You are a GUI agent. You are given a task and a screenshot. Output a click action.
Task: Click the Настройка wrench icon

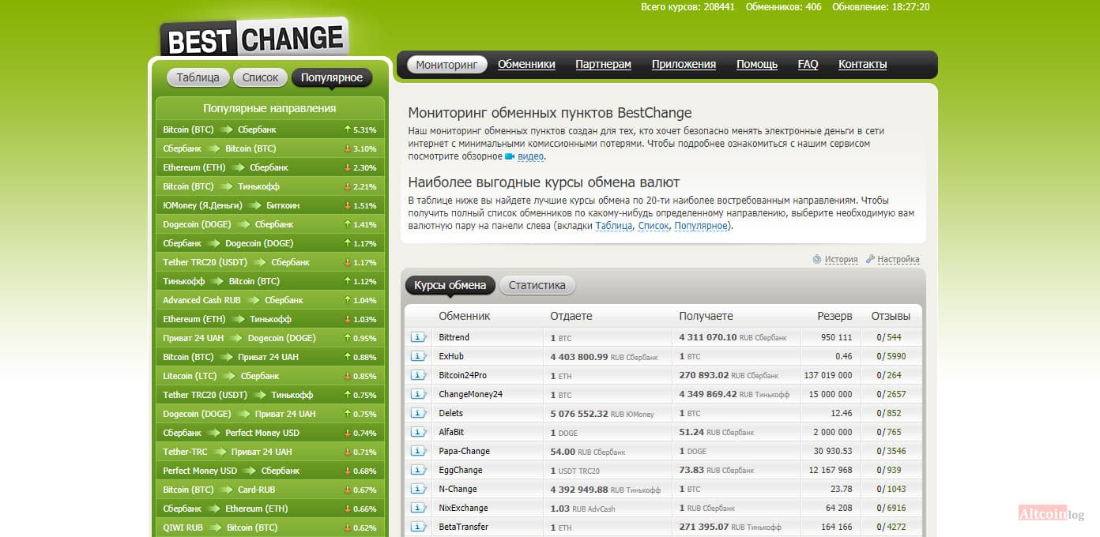pyautogui.click(x=870, y=259)
